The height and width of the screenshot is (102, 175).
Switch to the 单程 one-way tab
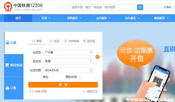coord(37,41)
